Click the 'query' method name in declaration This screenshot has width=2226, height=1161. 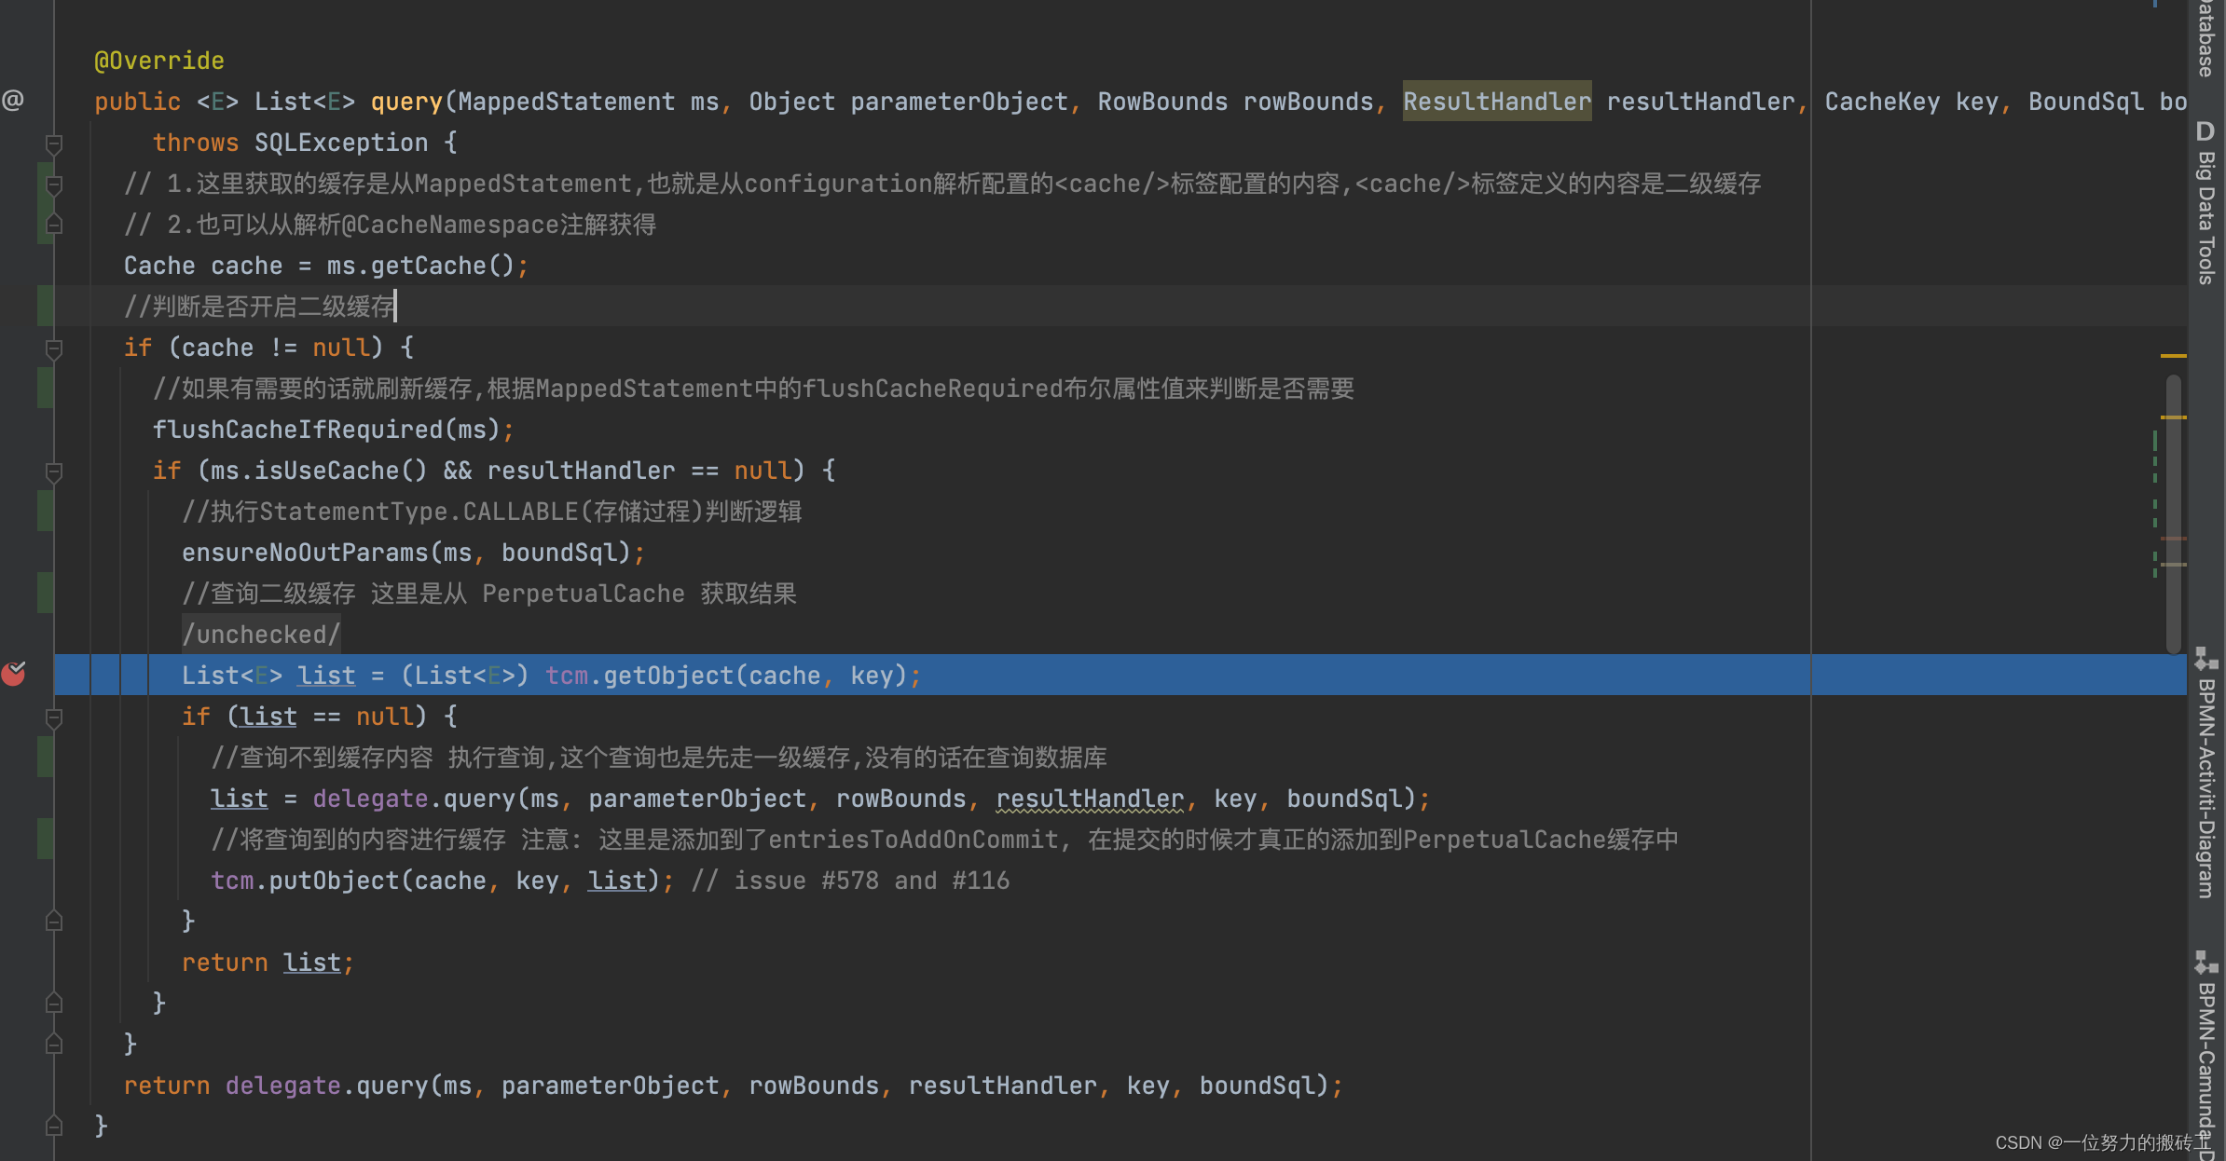click(x=406, y=102)
